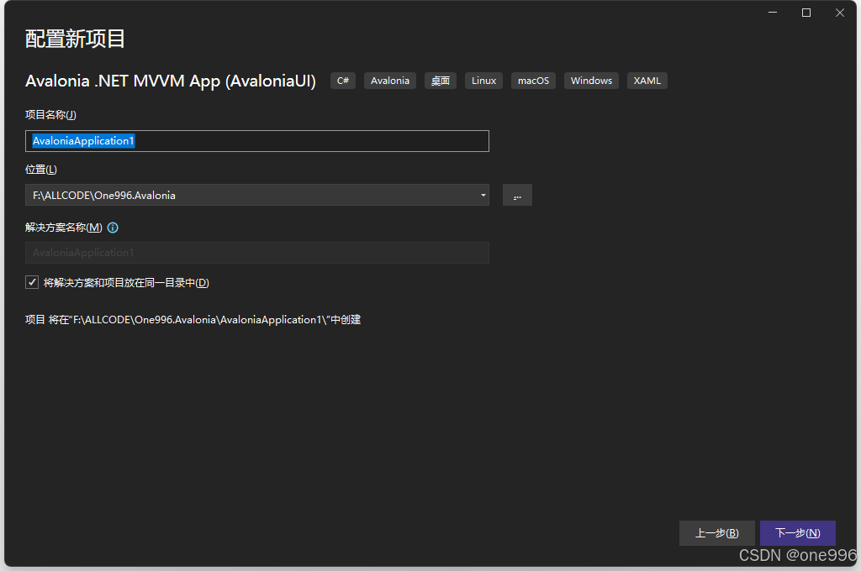This screenshot has height=571, width=861.
Task: Browse for location using ellipsis button
Action: pyautogui.click(x=517, y=196)
